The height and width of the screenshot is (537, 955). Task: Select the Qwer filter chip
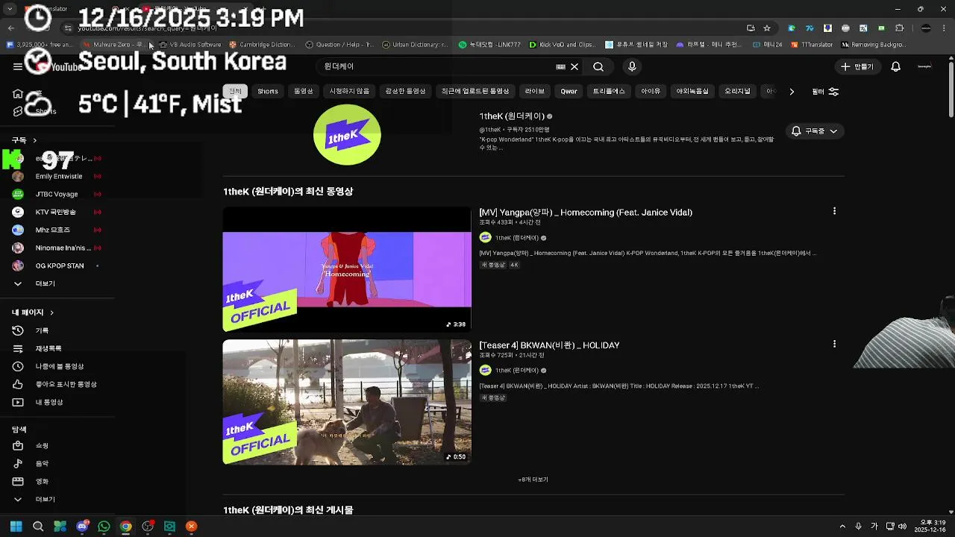(x=569, y=91)
